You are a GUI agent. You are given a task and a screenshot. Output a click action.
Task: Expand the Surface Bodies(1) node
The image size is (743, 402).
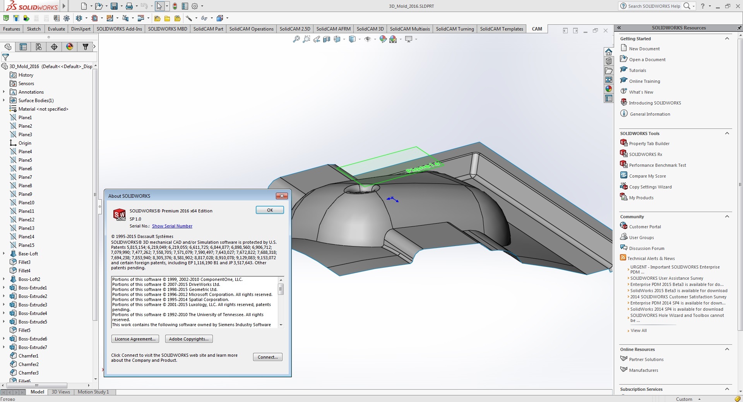tap(4, 101)
